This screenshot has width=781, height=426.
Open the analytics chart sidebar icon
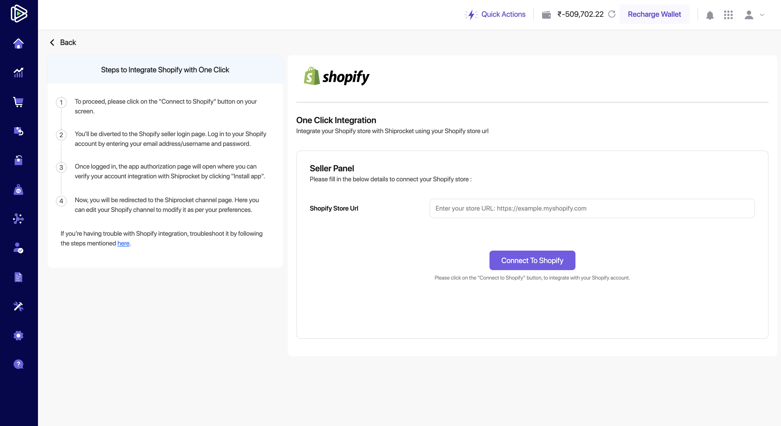tap(18, 73)
